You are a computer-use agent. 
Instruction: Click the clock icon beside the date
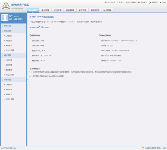coord(105,2)
